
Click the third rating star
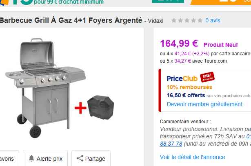point(187,20)
